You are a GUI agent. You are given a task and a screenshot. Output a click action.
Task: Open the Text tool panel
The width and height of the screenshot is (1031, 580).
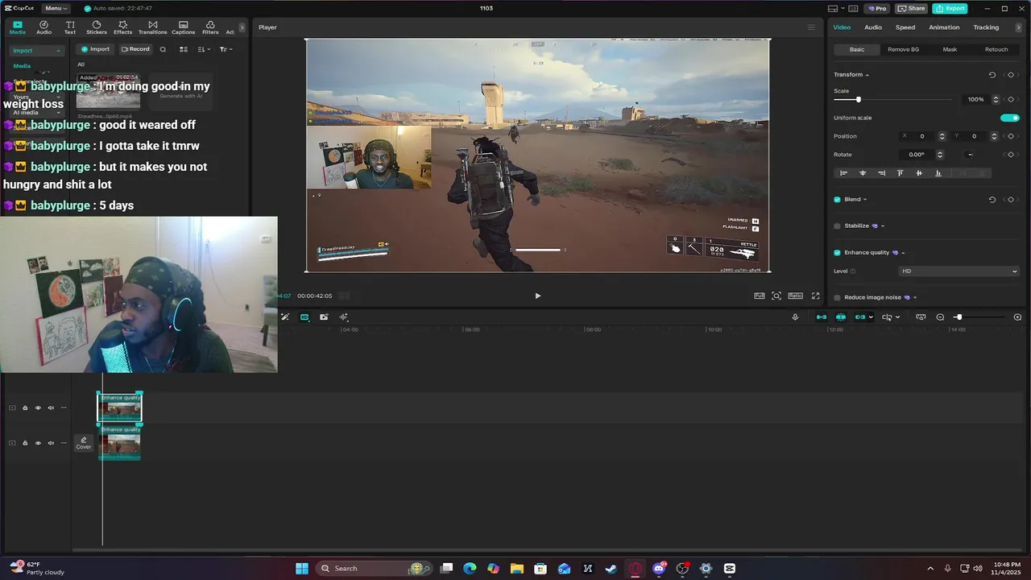point(70,27)
